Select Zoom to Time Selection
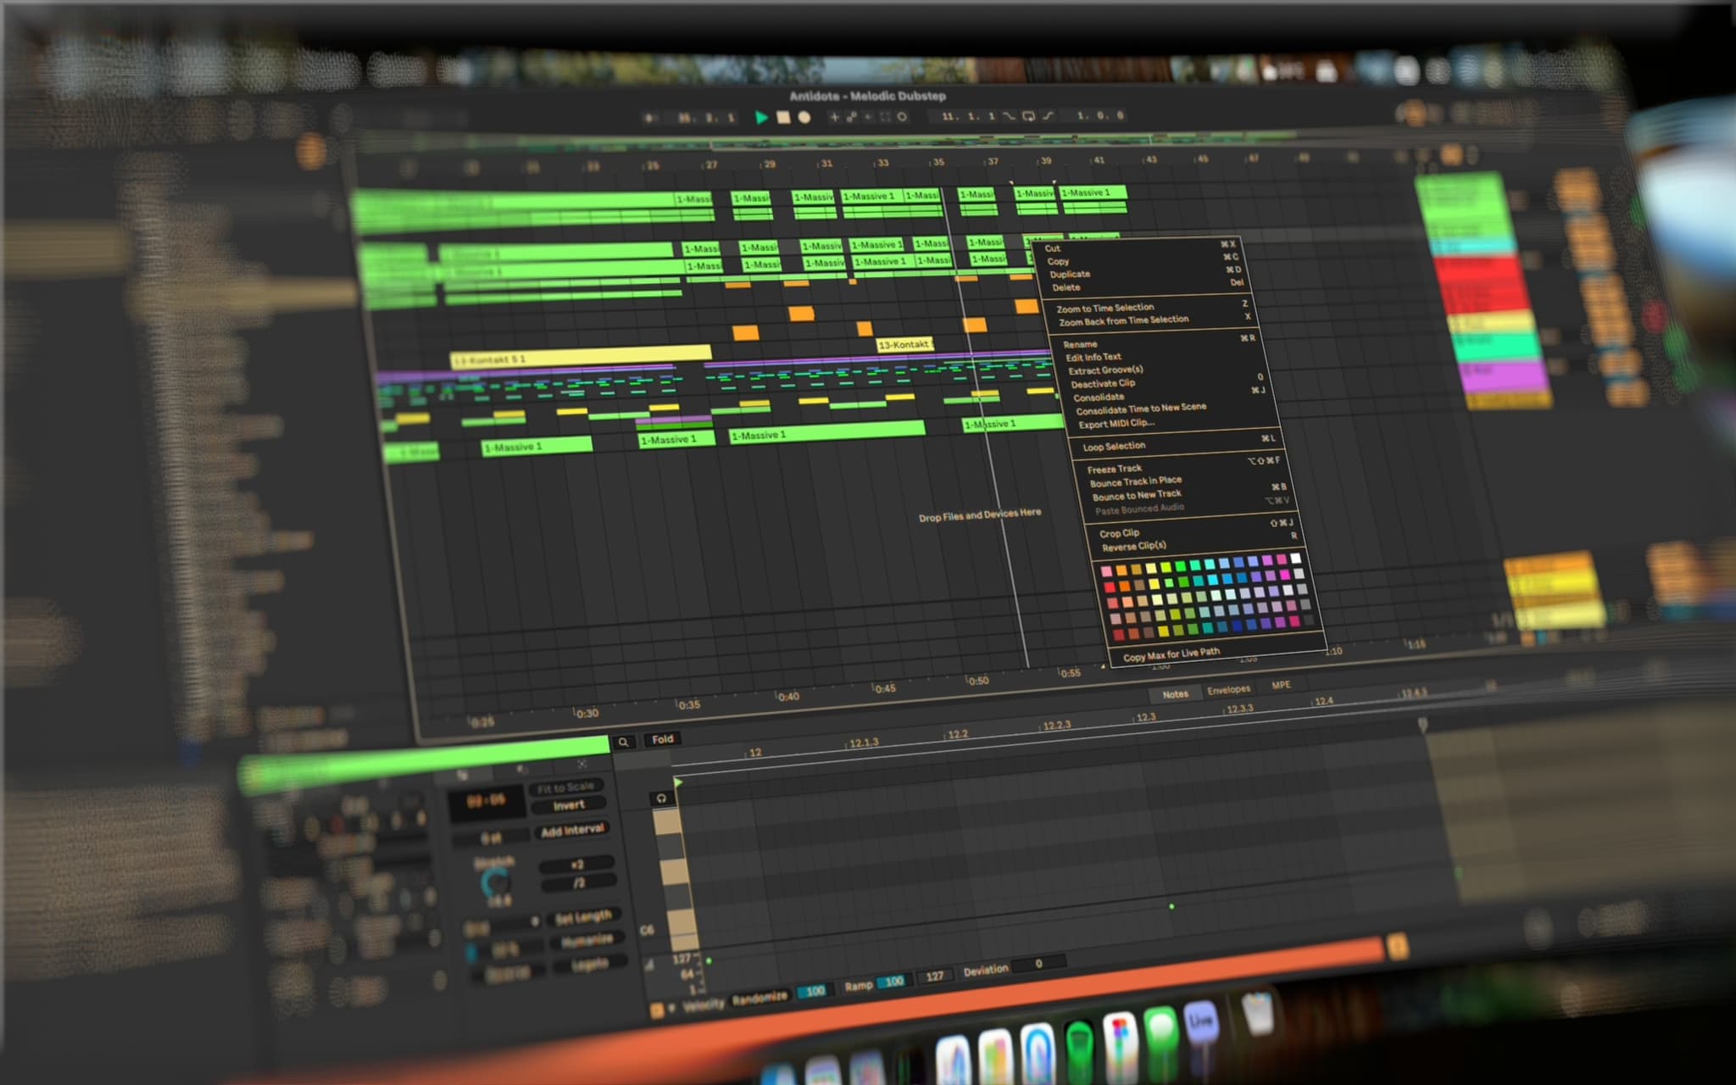The height and width of the screenshot is (1085, 1736). (x=1104, y=308)
